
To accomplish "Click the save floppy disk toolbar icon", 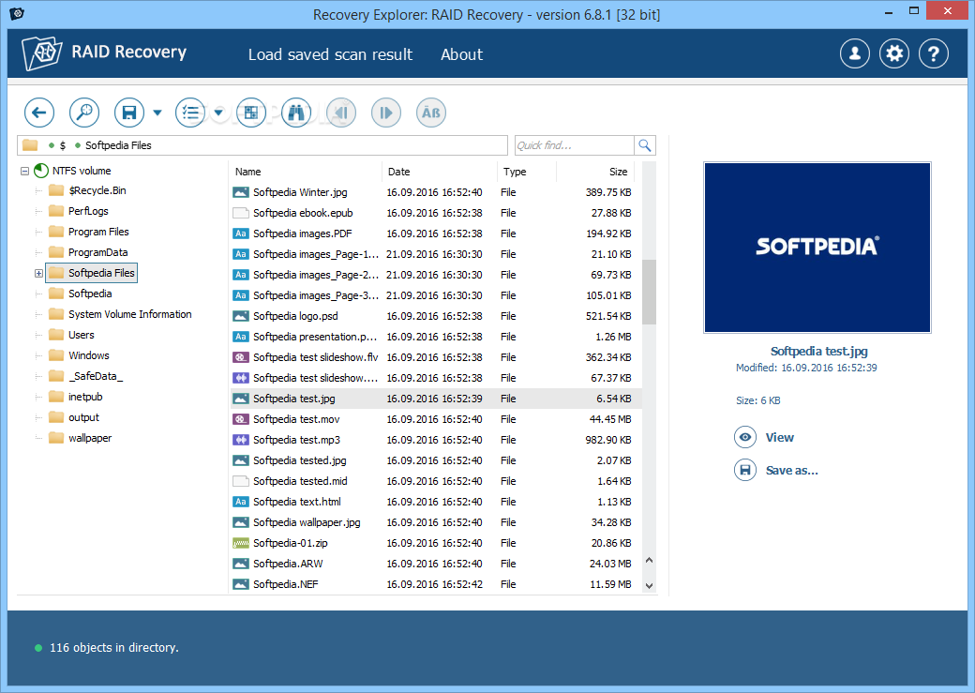I will [x=129, y=113].
